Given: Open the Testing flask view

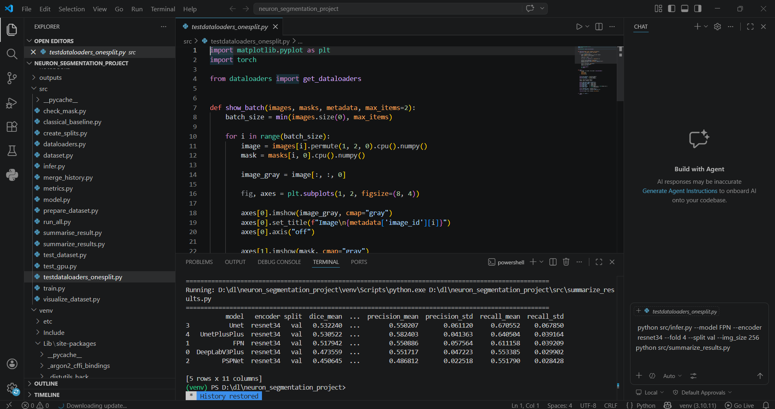Looking at the screenshot, I should (x=12, y=151).
